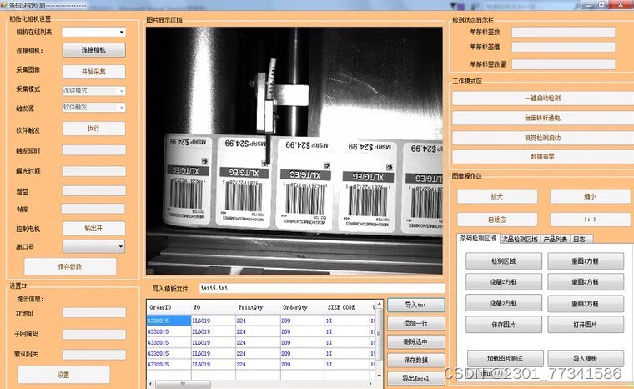Focus the 默认网关 gateway input field
Screen dimensions: 634x389
(94, 355)
